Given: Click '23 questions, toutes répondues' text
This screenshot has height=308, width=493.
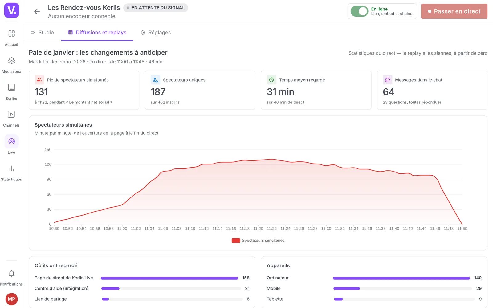Looking at the screenshot, I should click(x=412, y=102).
